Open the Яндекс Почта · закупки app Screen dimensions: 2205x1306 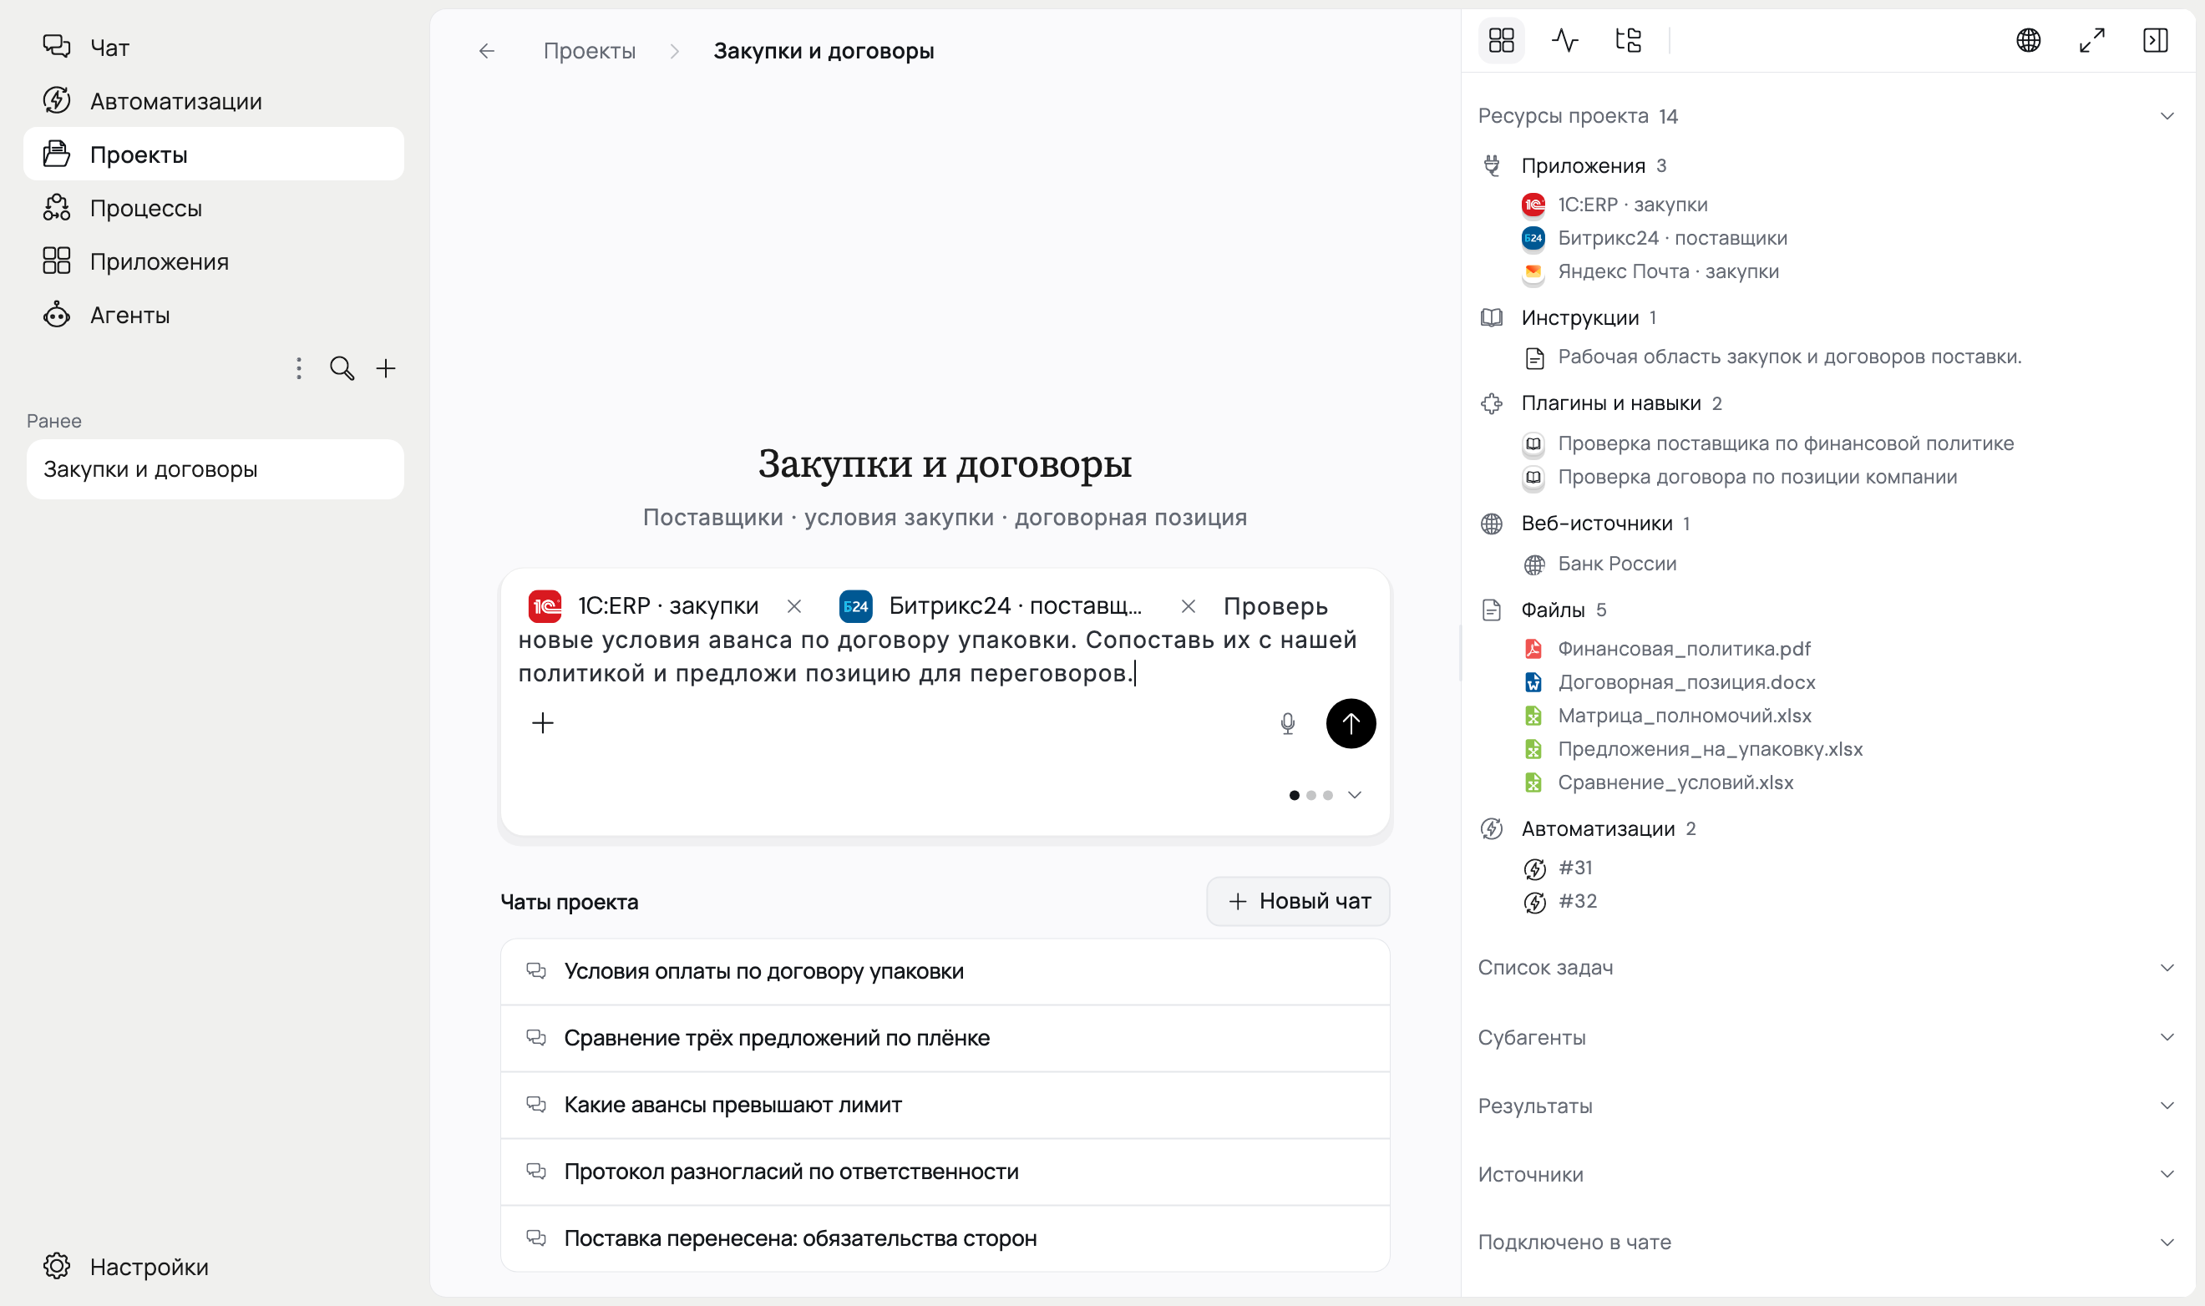tap(1650, 271)
